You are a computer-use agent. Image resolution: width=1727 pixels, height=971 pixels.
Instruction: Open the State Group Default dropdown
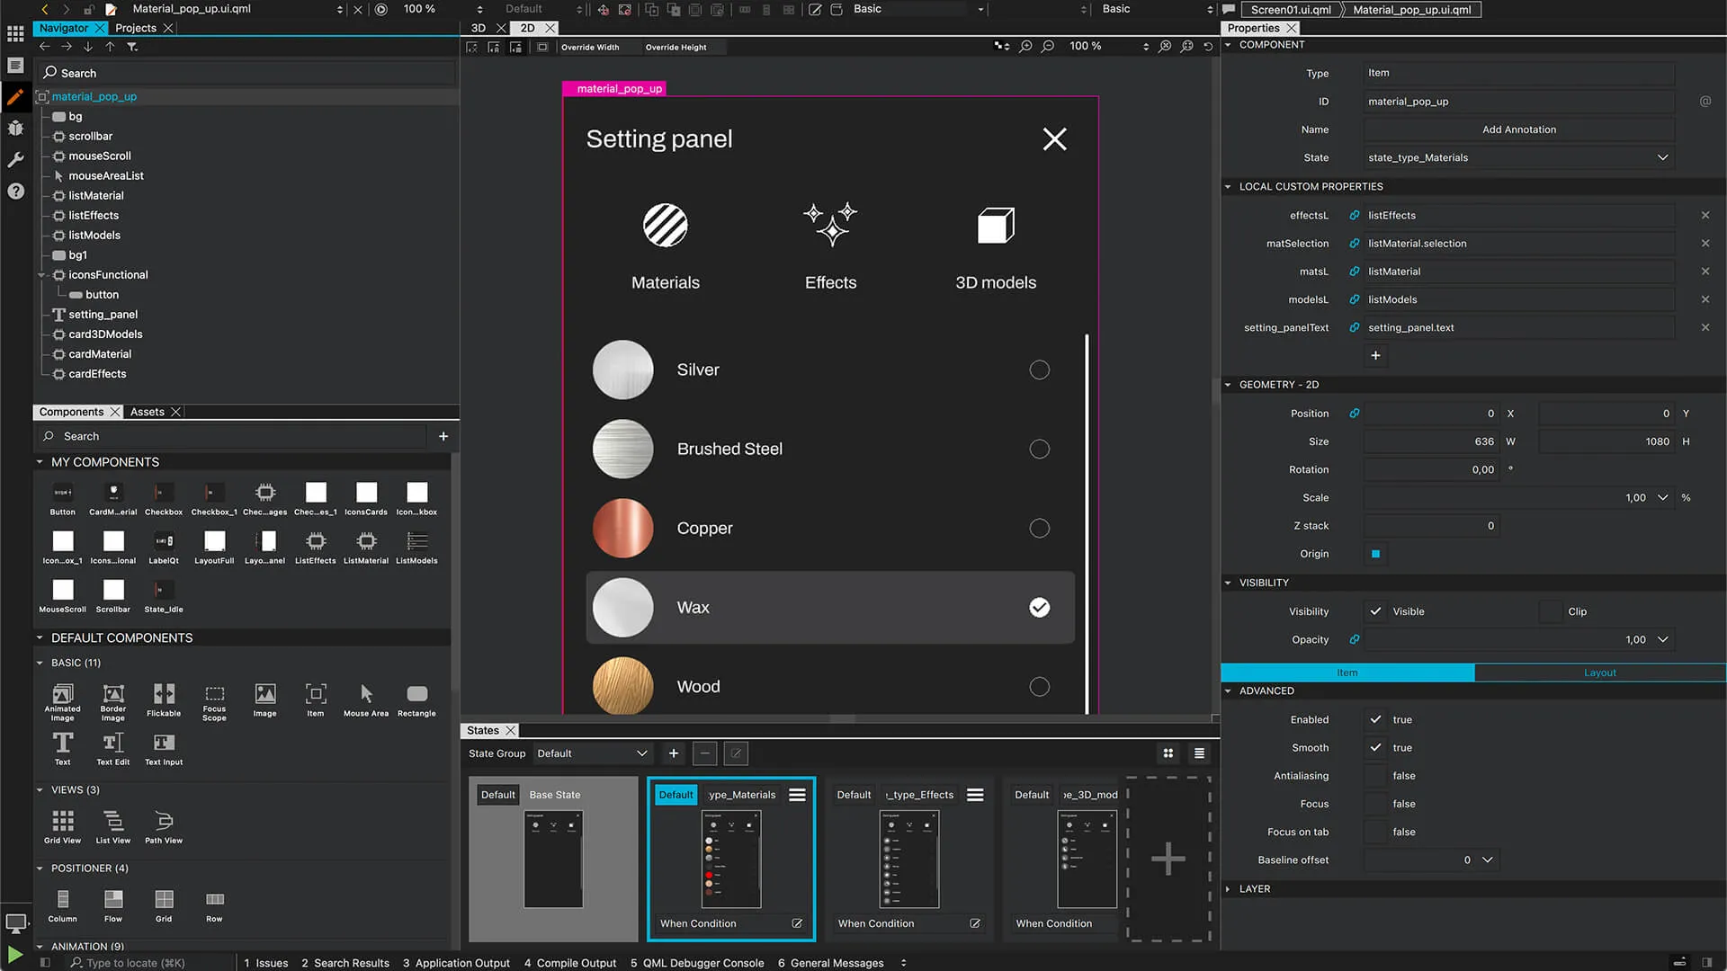pyautogui.click(x=592, y=753)
